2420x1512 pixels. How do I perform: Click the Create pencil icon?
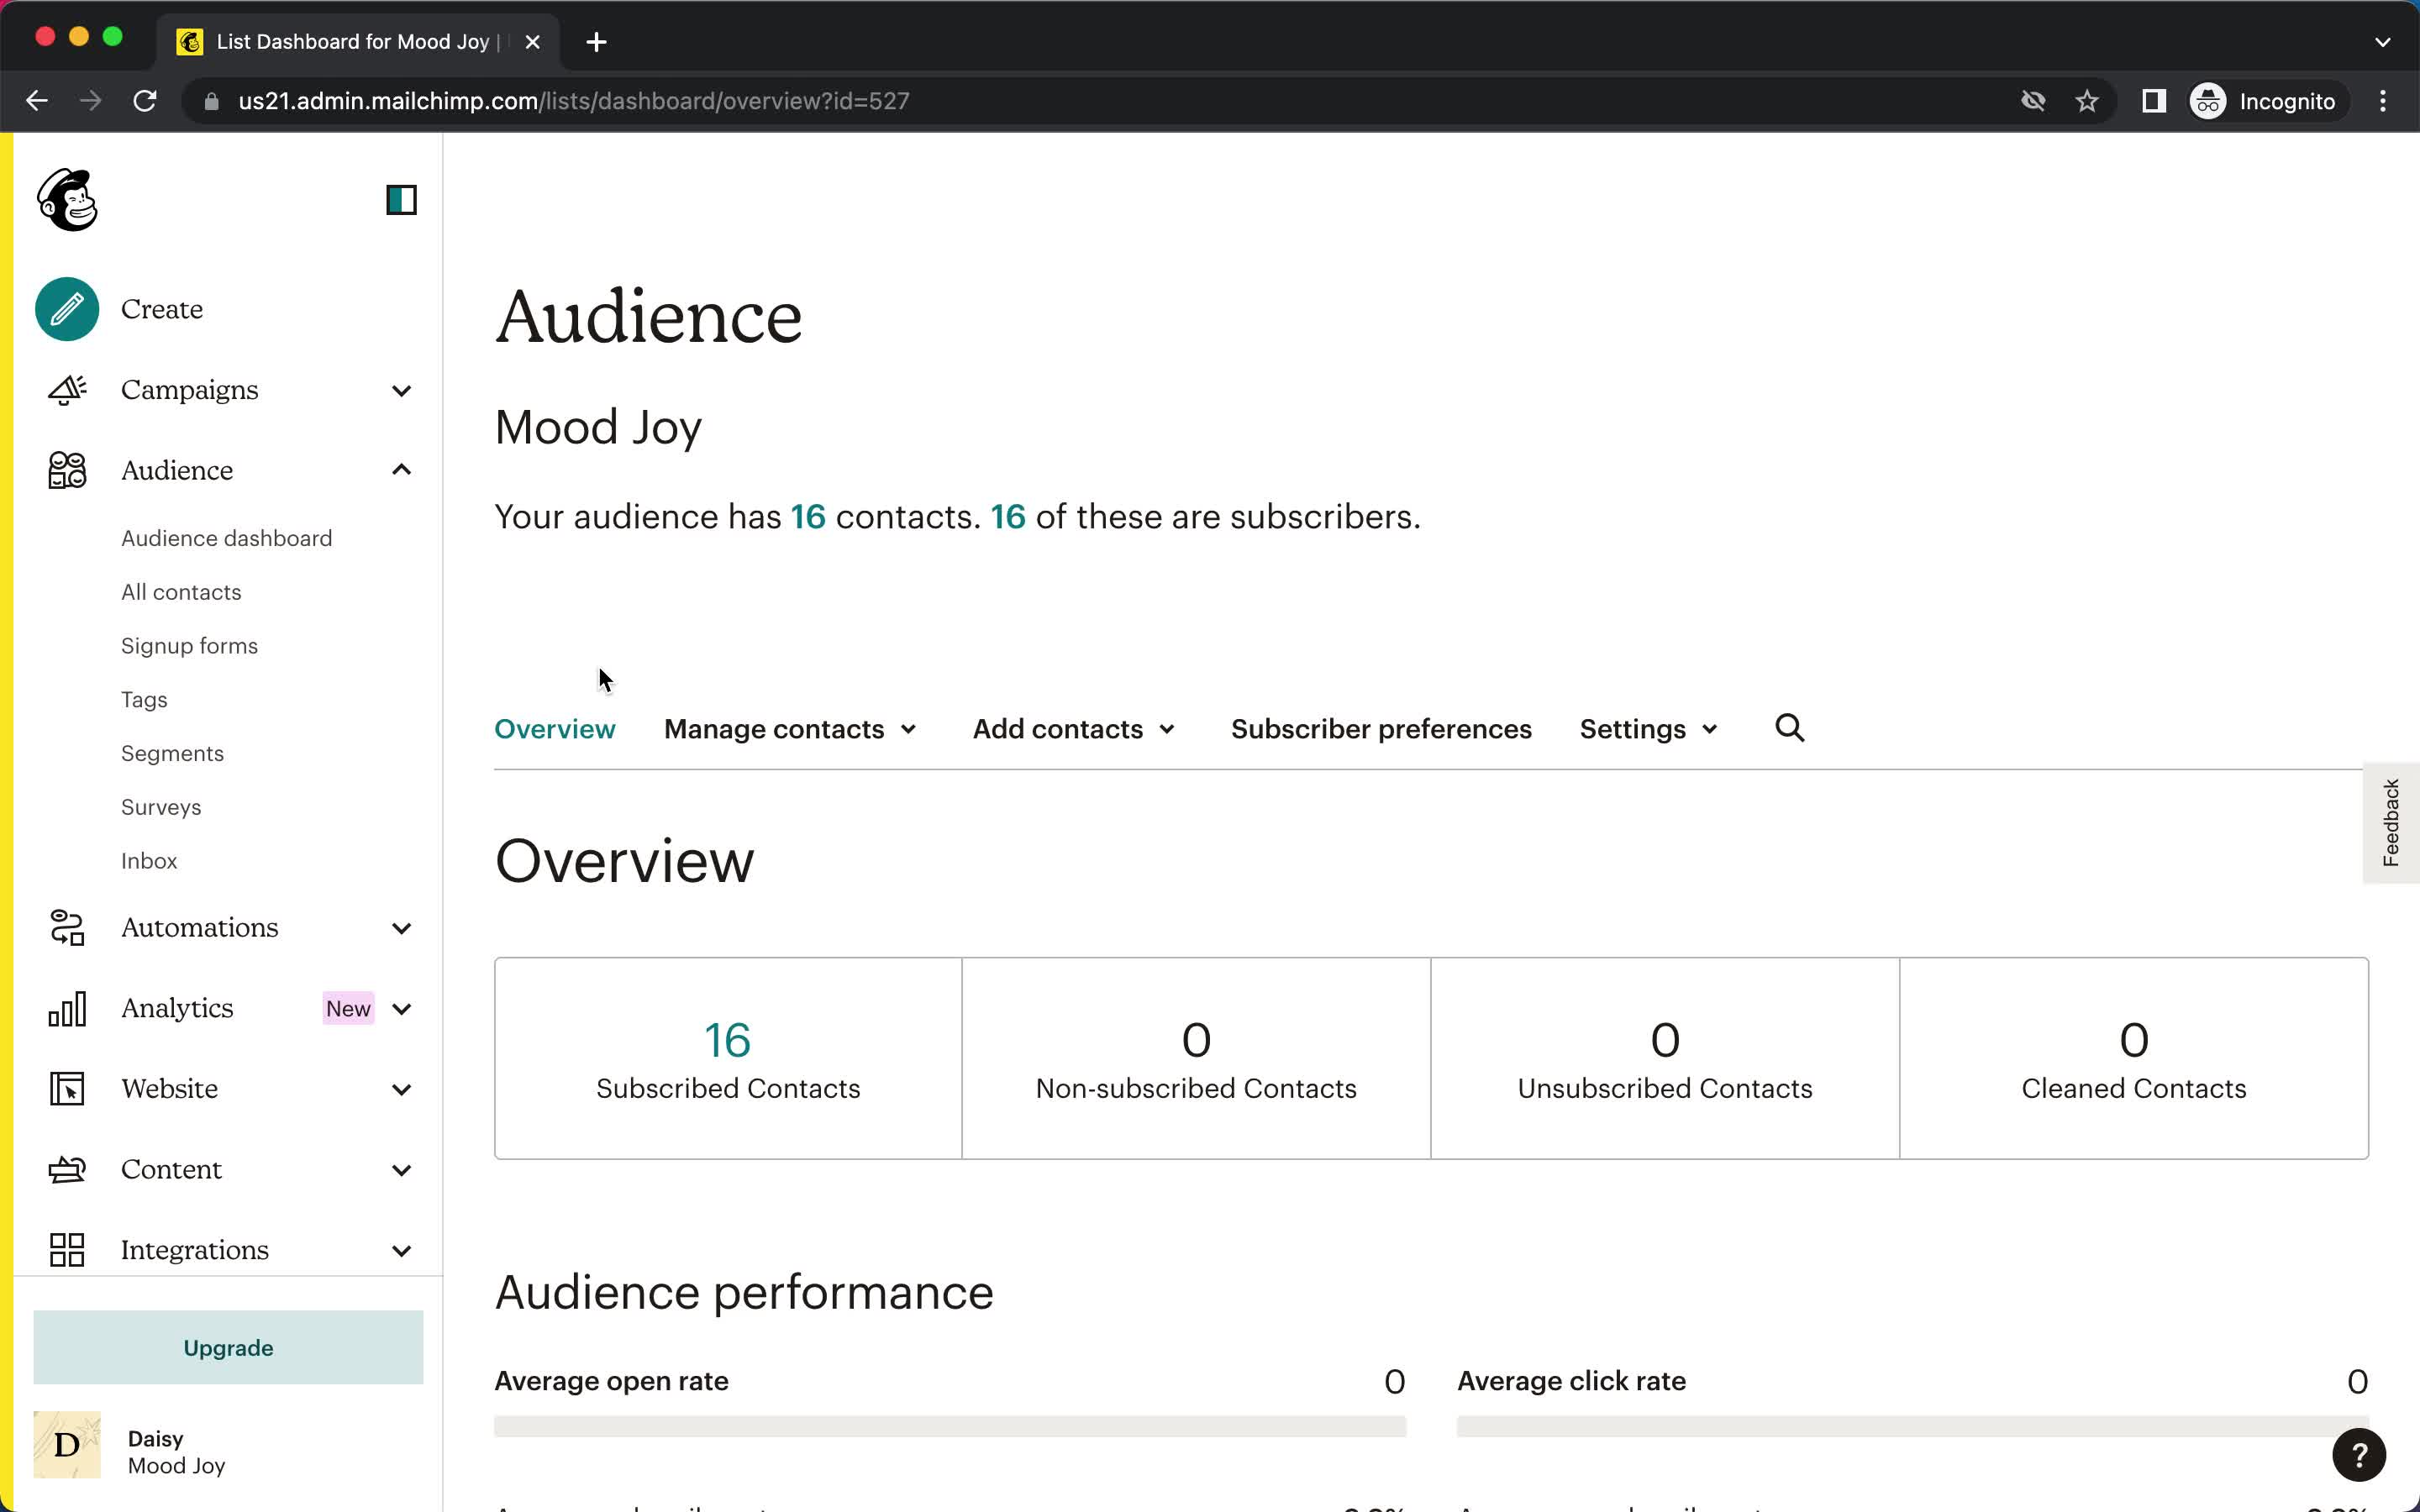tap(67, 309)
